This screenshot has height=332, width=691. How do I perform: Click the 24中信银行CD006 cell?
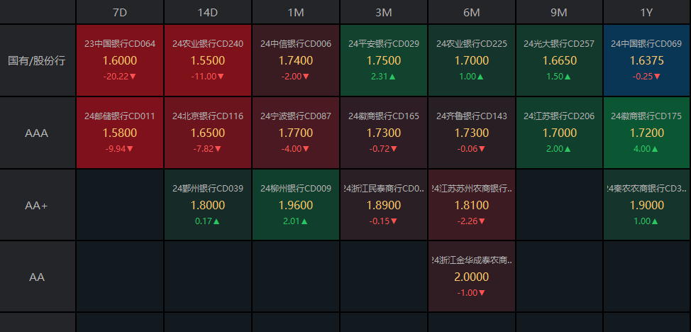tap(296, 60)
